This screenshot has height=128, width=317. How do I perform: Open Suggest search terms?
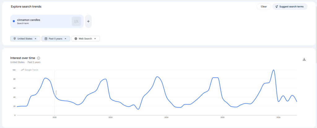pyautogui.click(x=290, y=6)
